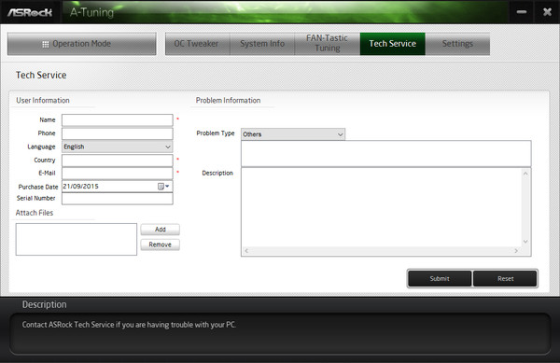Click the Description scroll left arrow
The height and width of the screenshot is (363, 560).
point(246,251)
